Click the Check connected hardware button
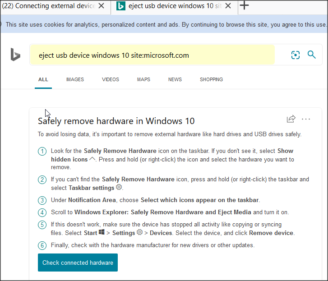Screen dimensions: 328x281 [x=78, y=263]
